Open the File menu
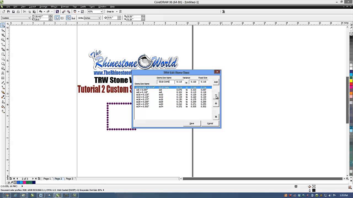The image size is (353, 198). click(8, 7)
